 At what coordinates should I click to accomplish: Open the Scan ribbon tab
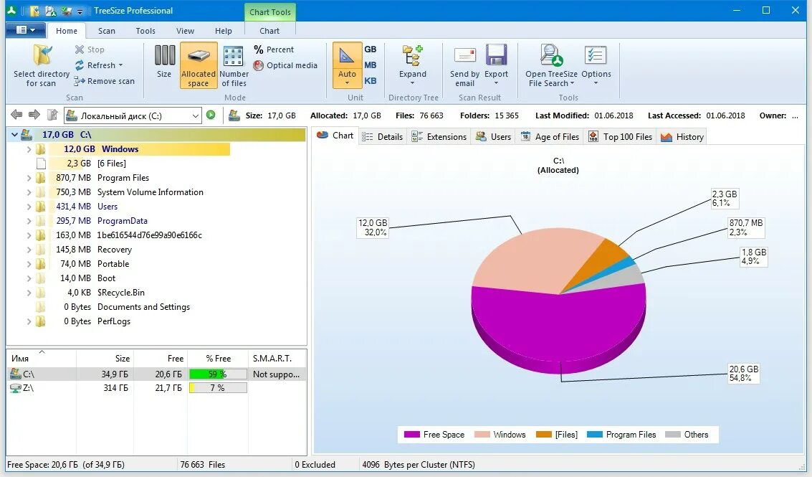tap(107, 31)
